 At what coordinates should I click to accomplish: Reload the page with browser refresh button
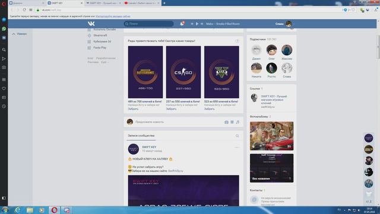pos(24,10)
